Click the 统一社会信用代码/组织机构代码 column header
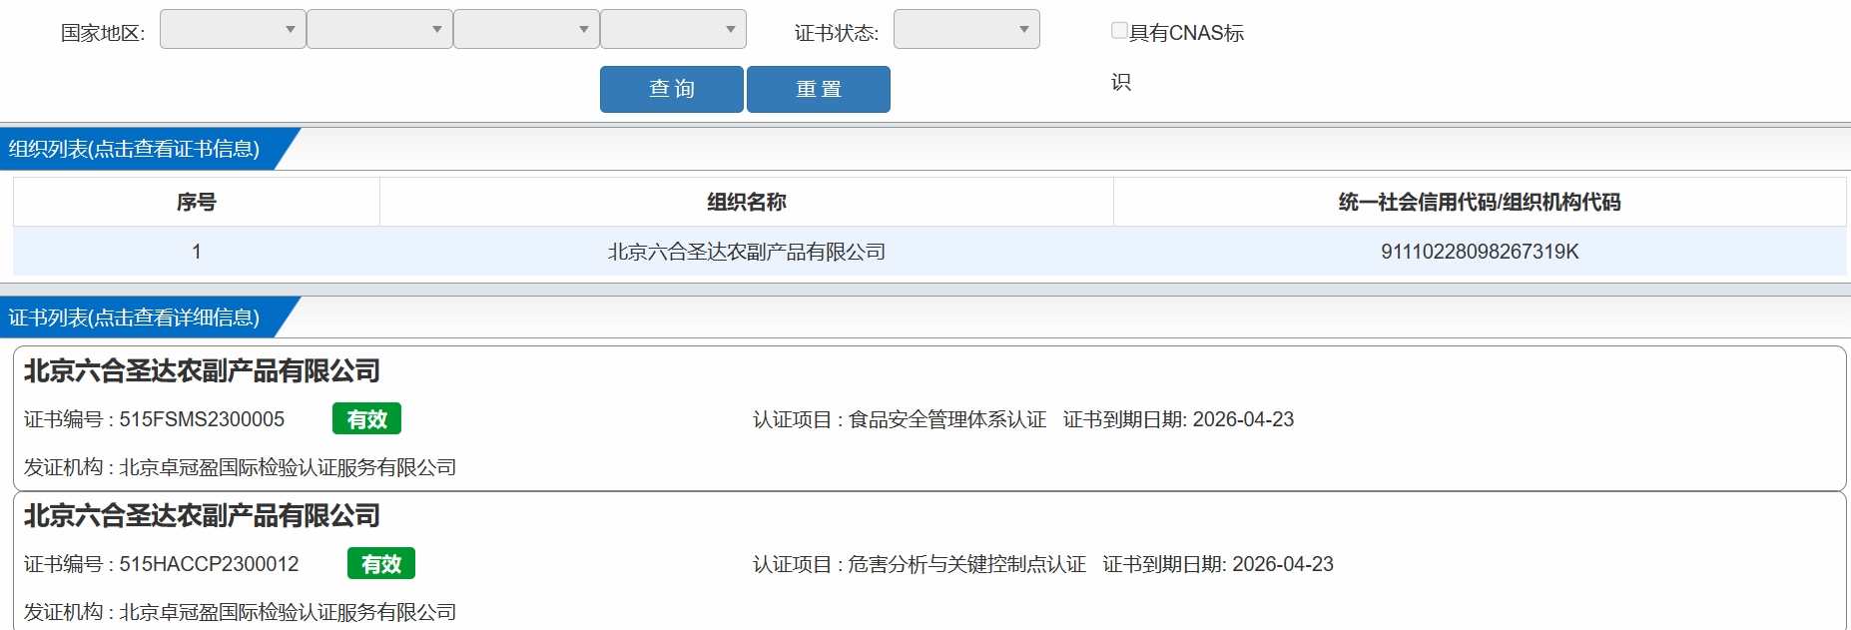Screen dimensions: 1851x630 1480,202
